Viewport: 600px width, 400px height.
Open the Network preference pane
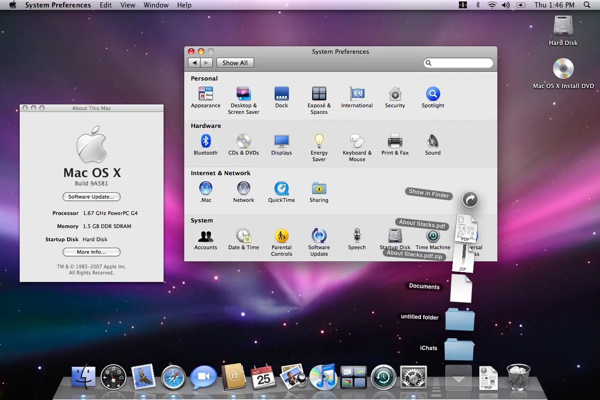point(243,192)
